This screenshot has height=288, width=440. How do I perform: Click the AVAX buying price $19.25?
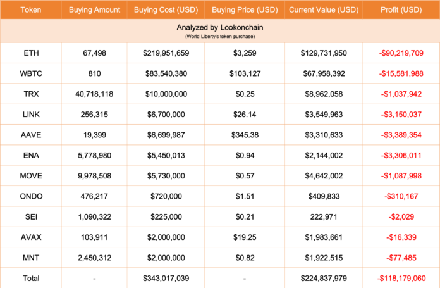[245, 237]
